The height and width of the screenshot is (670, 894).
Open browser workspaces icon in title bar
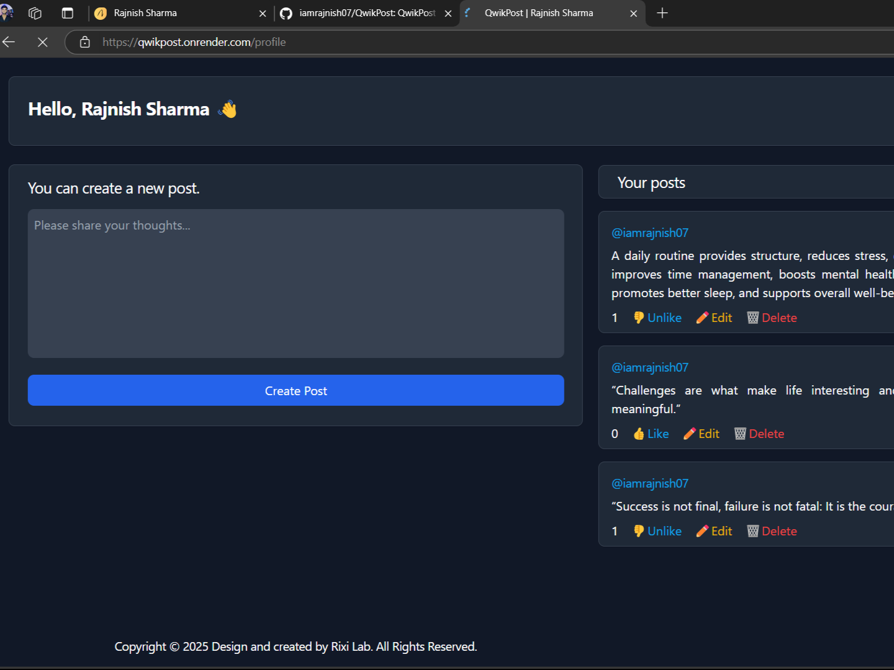[x=35, y=13]
